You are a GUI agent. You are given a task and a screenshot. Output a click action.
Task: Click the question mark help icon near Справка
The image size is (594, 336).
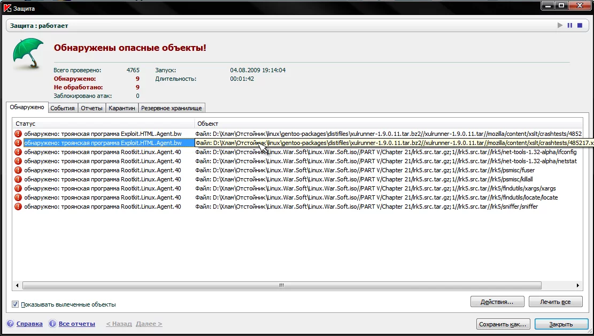coord(11,324)
